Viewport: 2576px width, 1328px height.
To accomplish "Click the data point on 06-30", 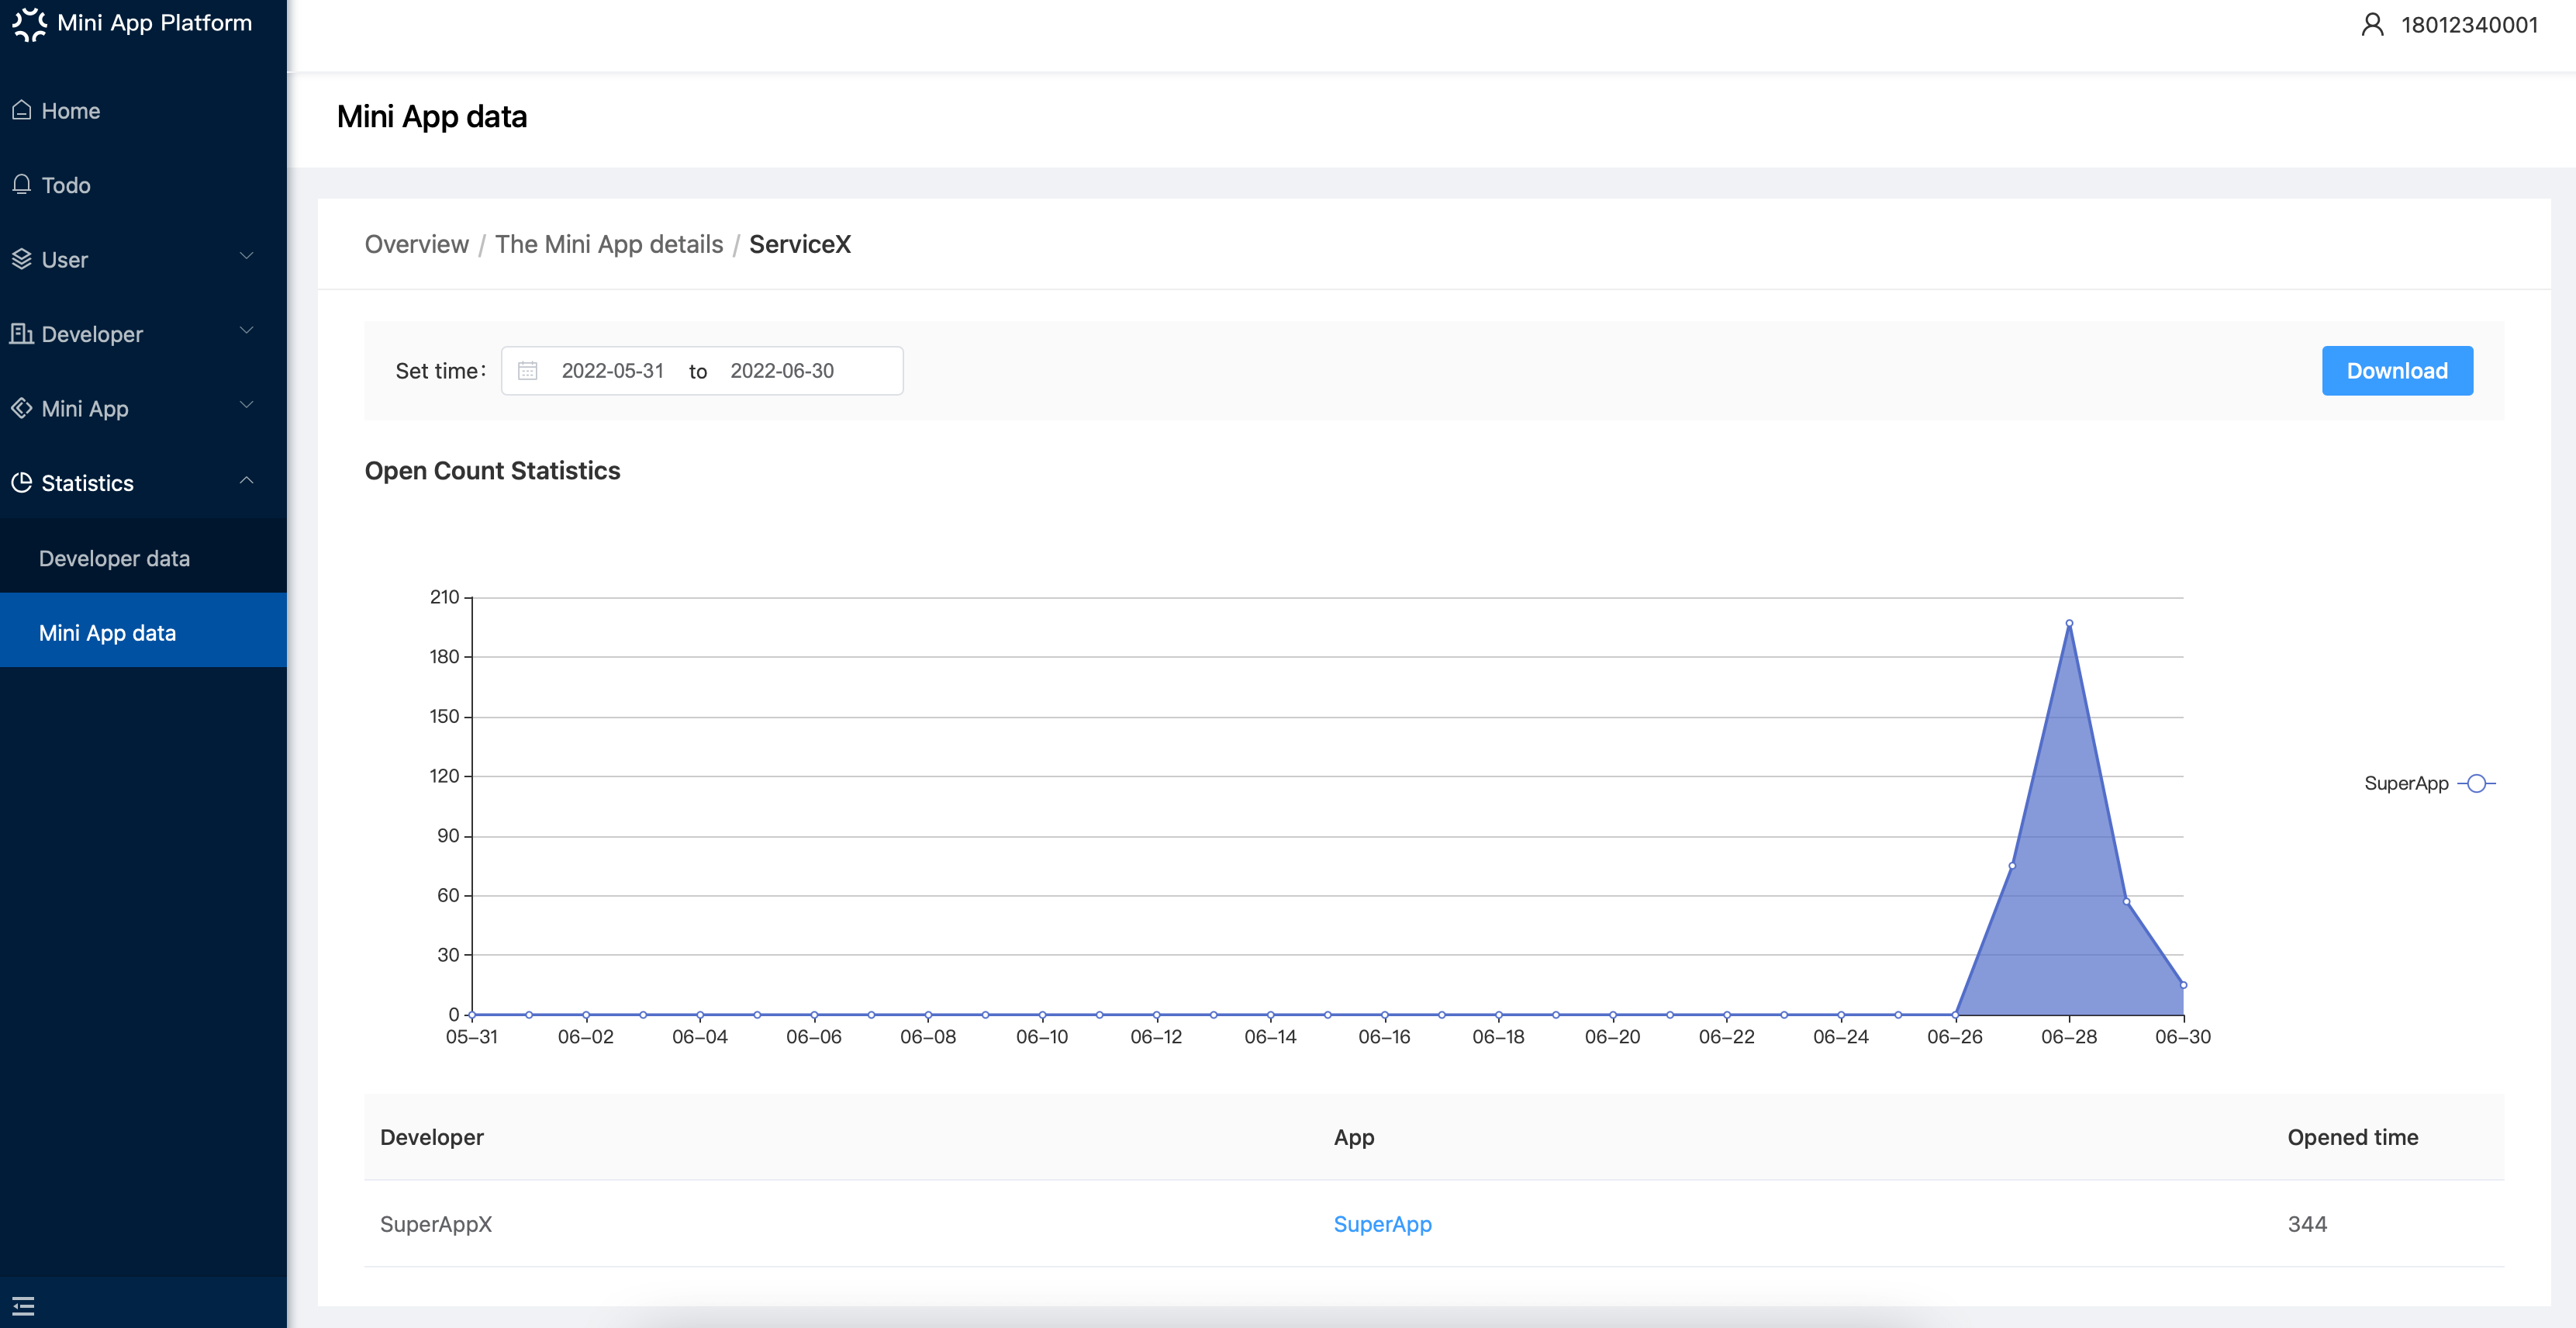I will tap(2183, 985).
